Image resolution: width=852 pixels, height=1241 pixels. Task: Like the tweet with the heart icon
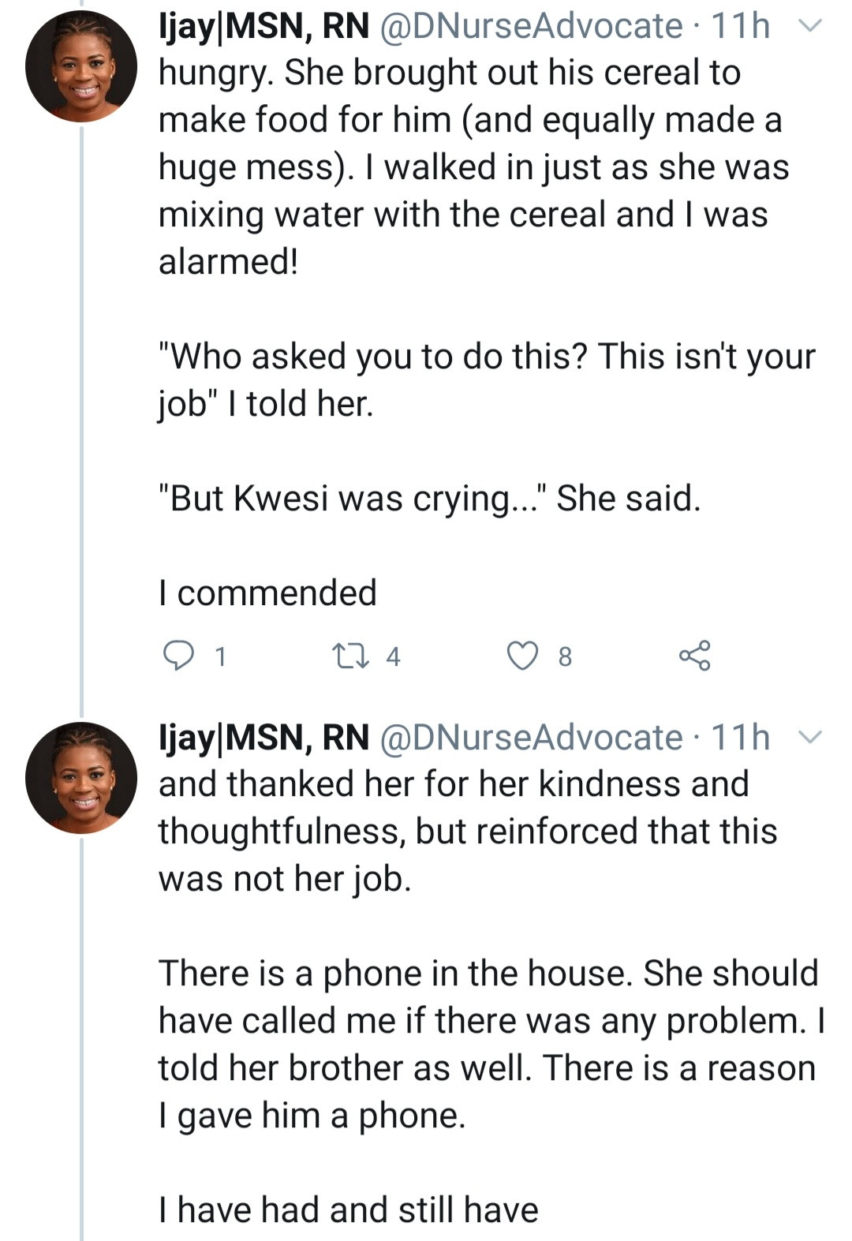[x=522, y=656]
